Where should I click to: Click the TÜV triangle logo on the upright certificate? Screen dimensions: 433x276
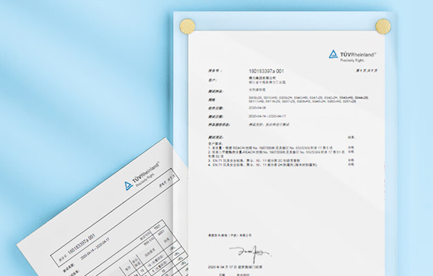[x=333, y=54]
